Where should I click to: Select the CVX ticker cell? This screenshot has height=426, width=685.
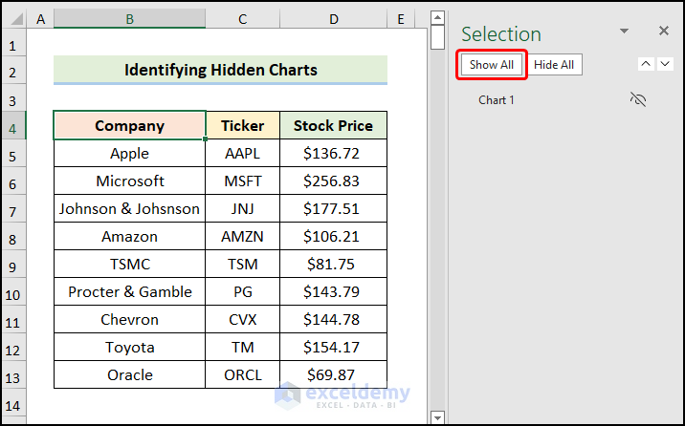coord(242,319)
